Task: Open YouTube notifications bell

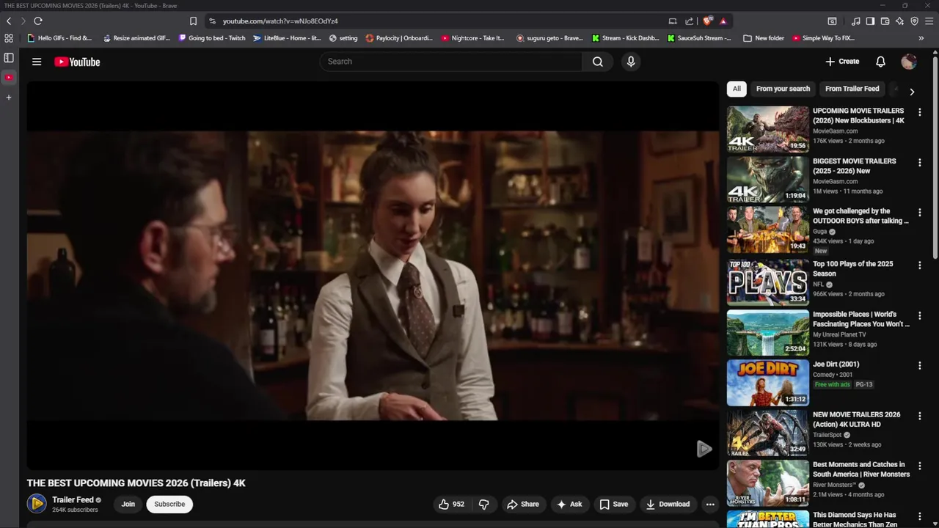Action: point(880,62)
